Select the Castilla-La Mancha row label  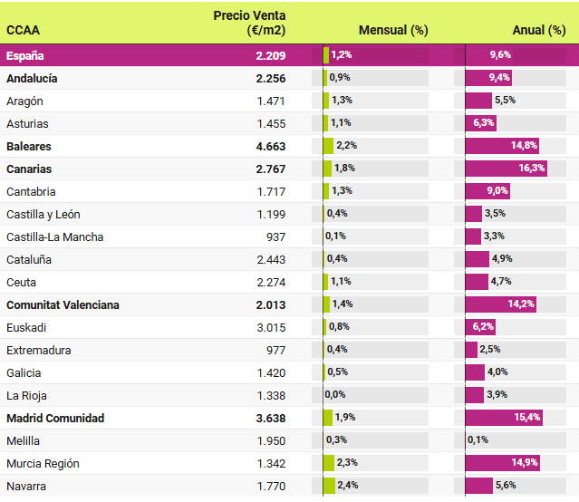point(54,237)
